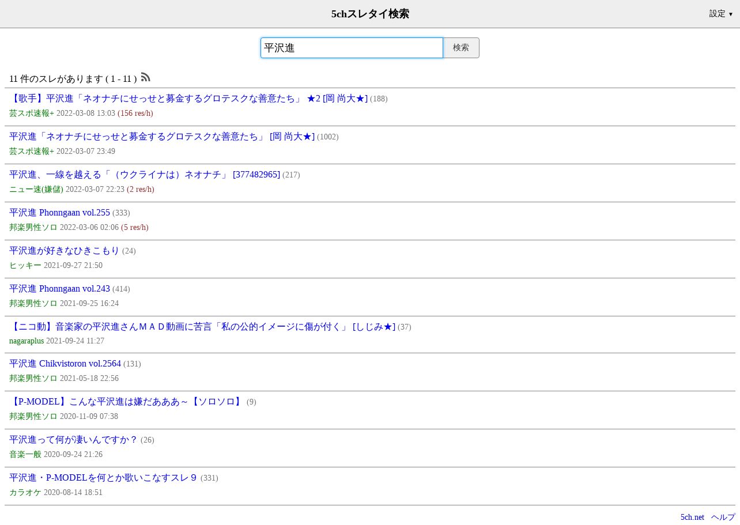740x525 pixels.
Task: Click the result count text 11 件のスレがあります
Action: [x=56, y=79]
